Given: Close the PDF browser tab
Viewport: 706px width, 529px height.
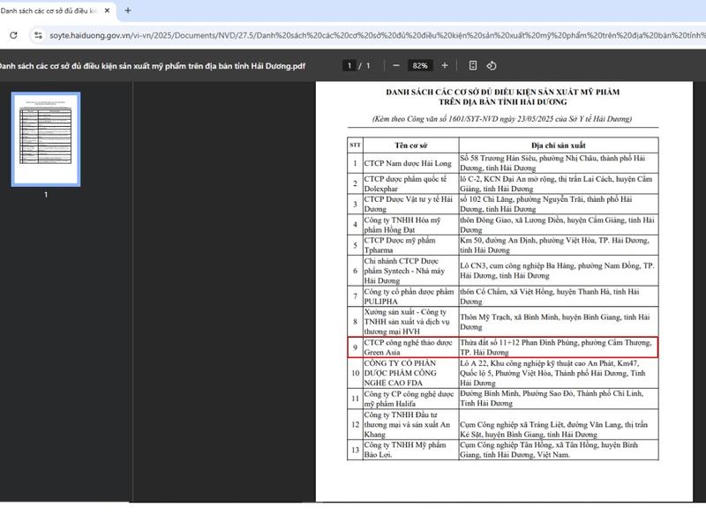Looking at the screenshot, I should [x=109, y=11].
